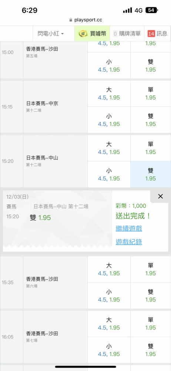Image resolution: width=171 pixels, height=371 pixels.
Task: Open the 閃電小紅 user dropdown
Action: [51, 34]
